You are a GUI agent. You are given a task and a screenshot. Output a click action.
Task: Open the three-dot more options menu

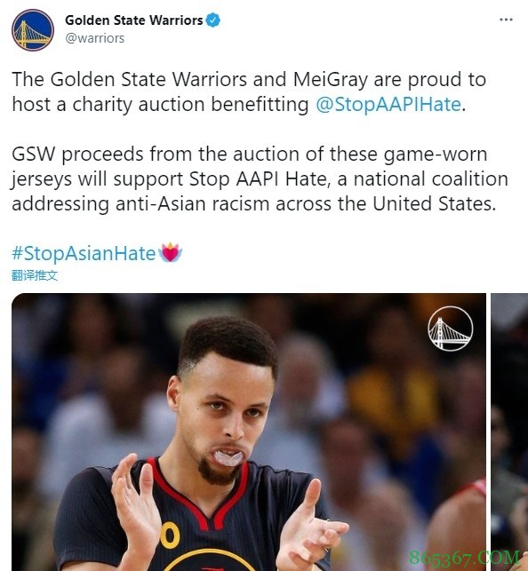tap(506, 20)
